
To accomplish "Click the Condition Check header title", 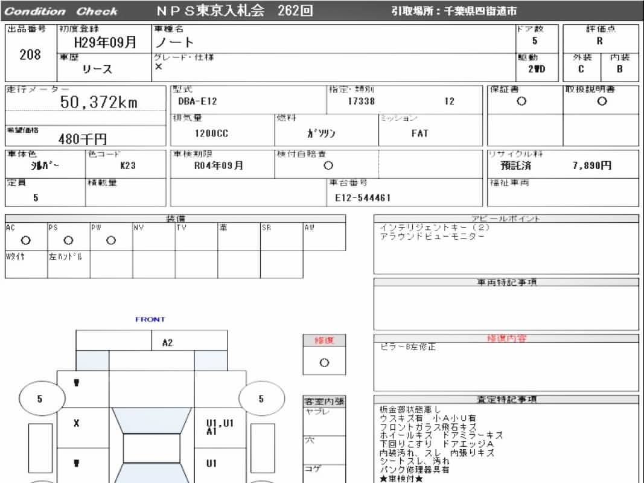I will (61, 11).
